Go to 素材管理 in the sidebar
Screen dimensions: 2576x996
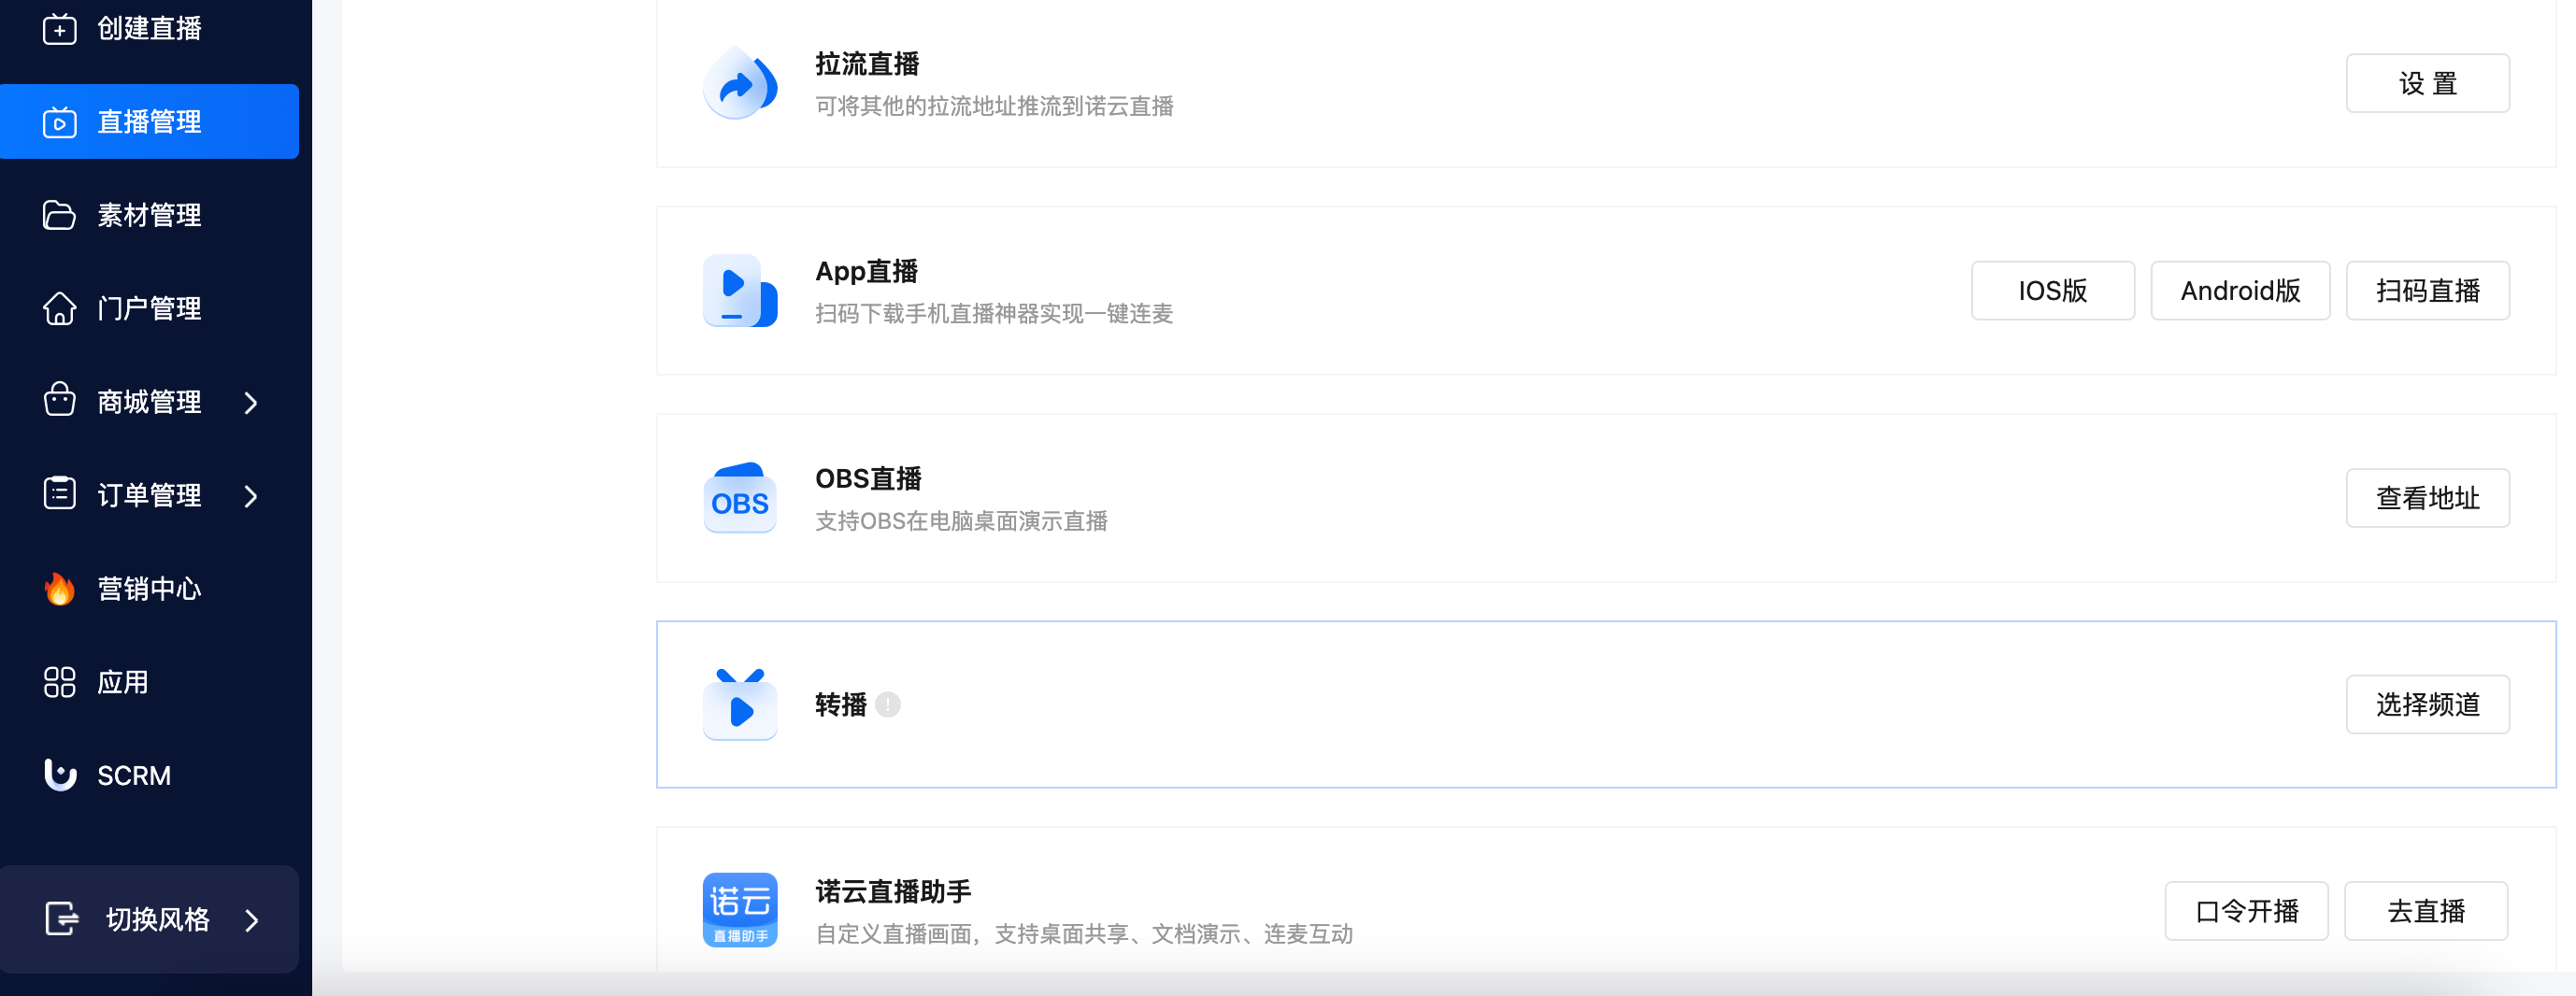pos(149,215)
